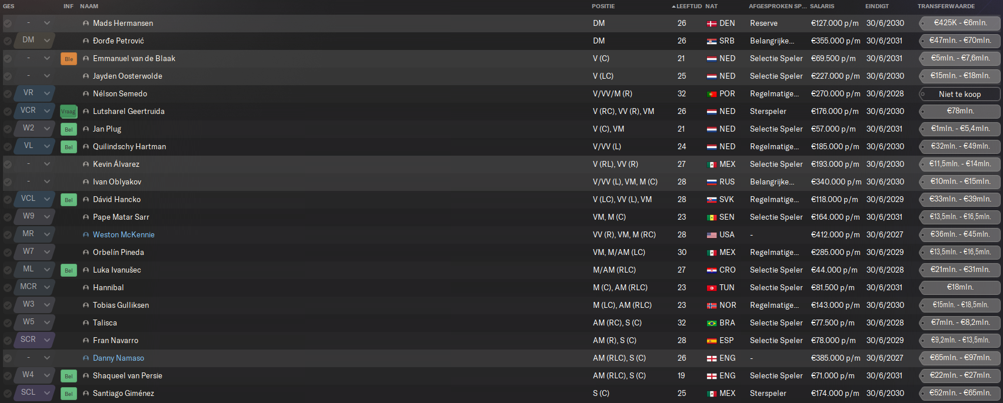
Task: Tick the selection circle for Mads Hermansen's row
Action: (8, 23)
